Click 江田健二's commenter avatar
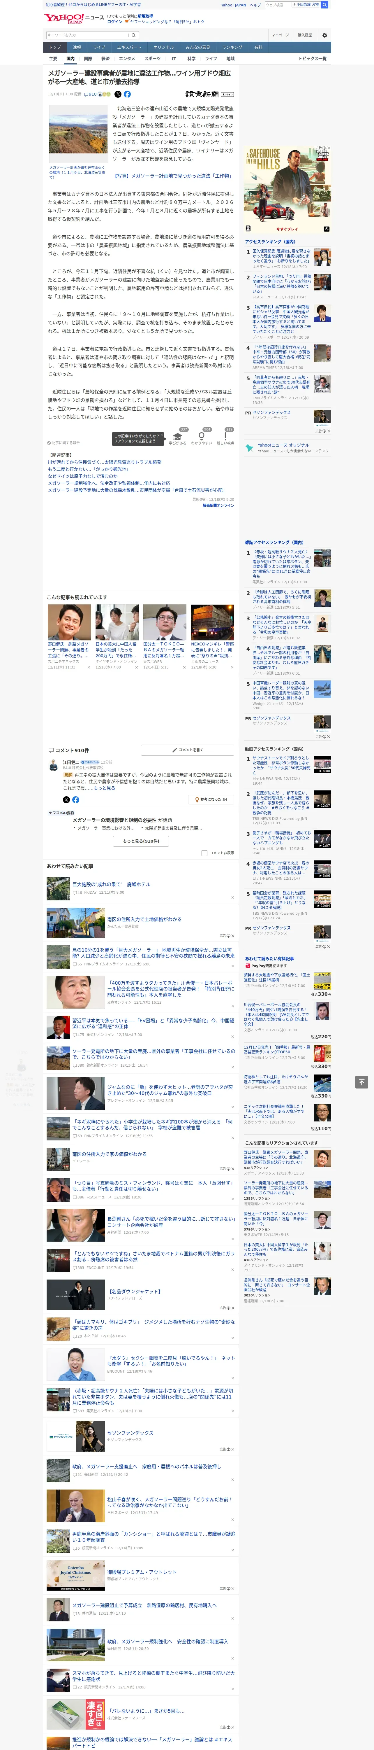The height and width of the screenshot is (1750, 374). 54,766
